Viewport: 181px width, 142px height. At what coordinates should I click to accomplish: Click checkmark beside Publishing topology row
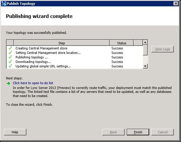point(10,57)
